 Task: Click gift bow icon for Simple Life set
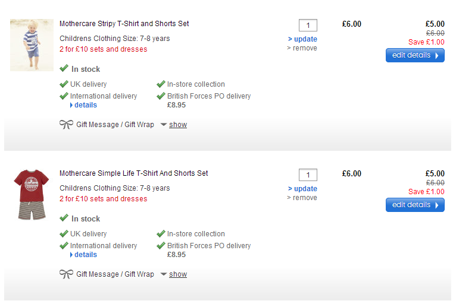[66, 274]
